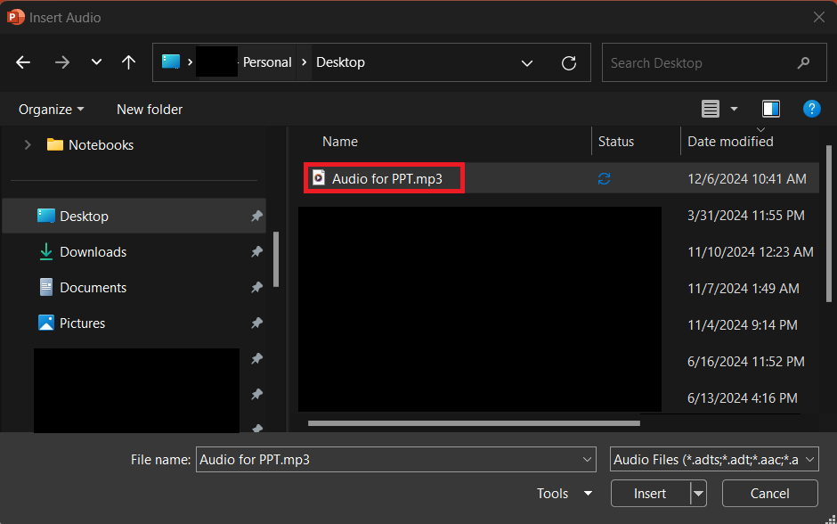Image resolution: width=837 pixels, height=524 pixels.
Task: Click the 6/13/2024 4:16 PM date cell
Action: [x=742, y=398]
